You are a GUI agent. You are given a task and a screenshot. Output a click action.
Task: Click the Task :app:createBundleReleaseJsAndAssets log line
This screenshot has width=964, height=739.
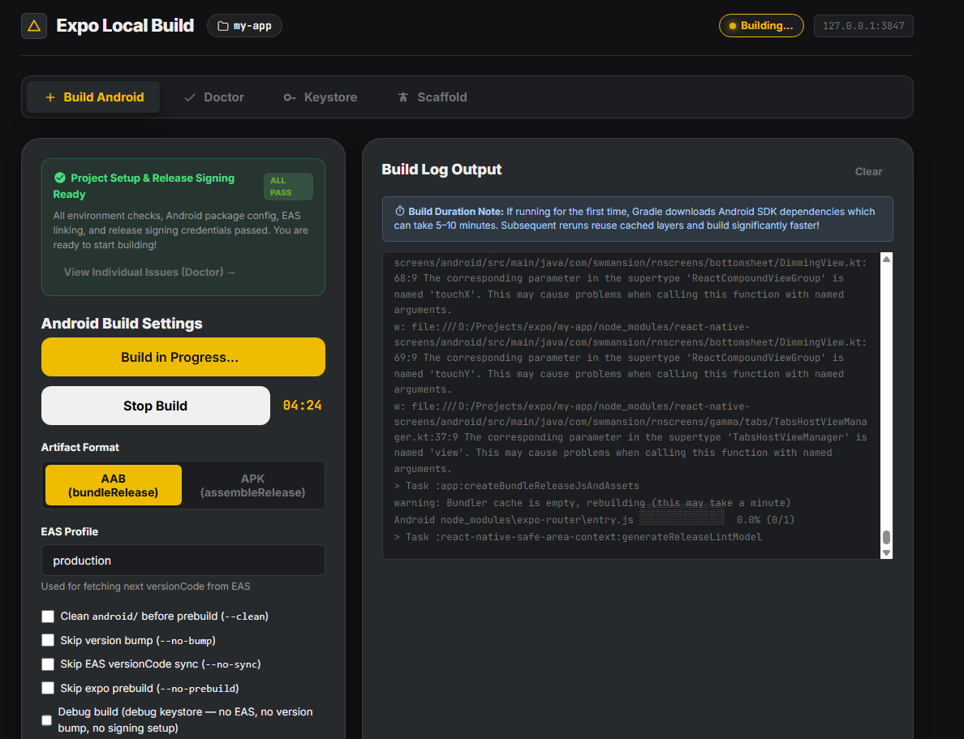[x=516, y=486]
